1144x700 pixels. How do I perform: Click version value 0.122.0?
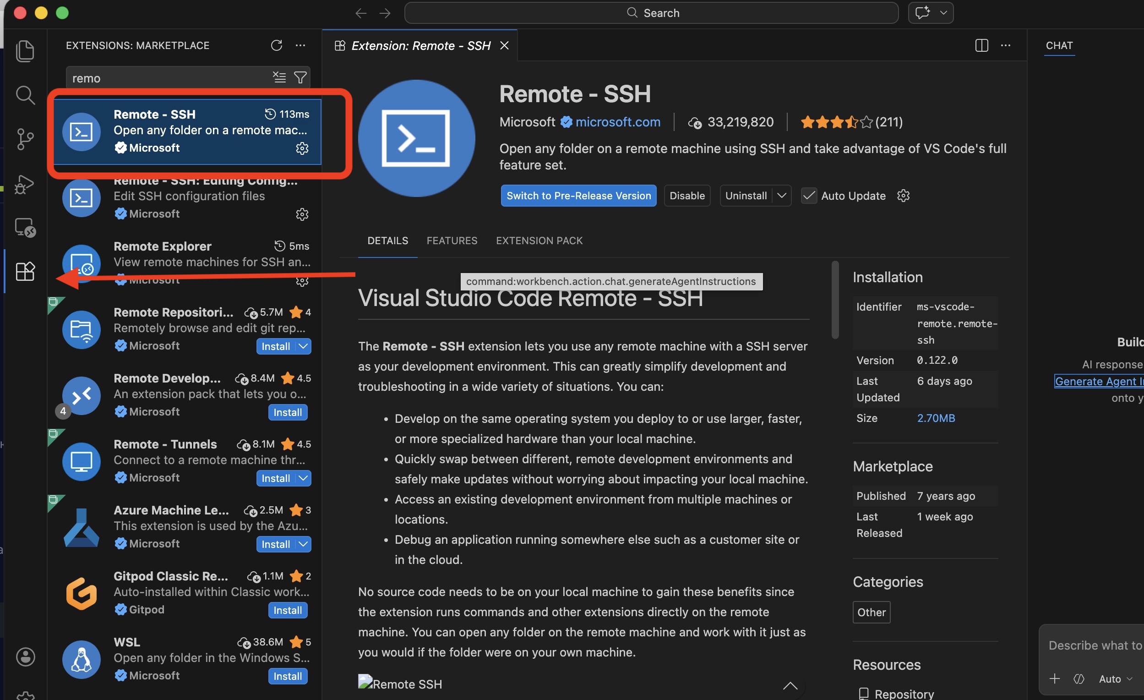(937, 361)
